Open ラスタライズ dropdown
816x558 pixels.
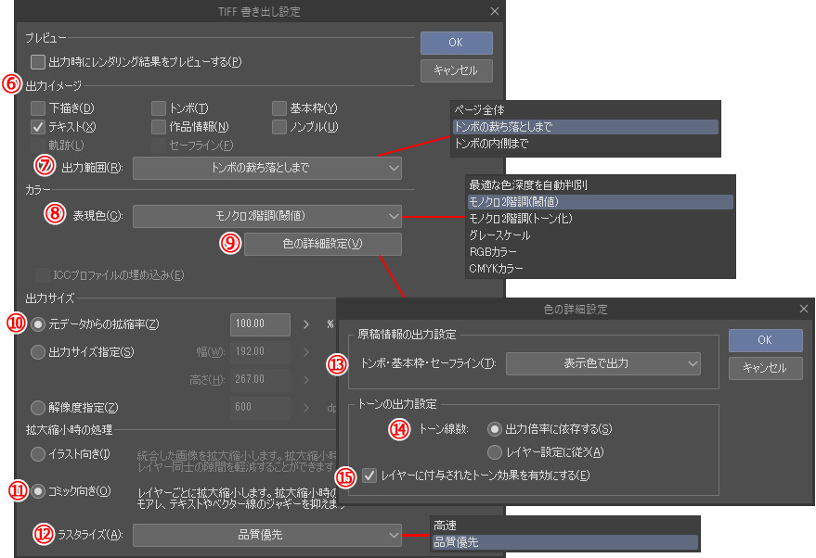267,535
